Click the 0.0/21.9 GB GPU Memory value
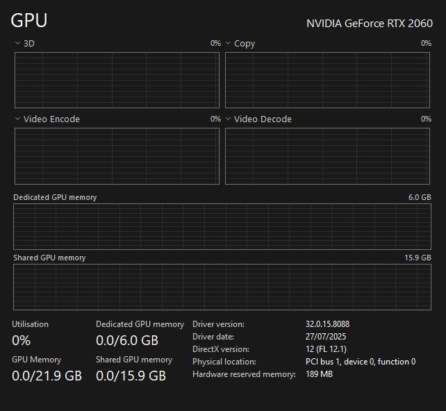 (x=47, y=376)
